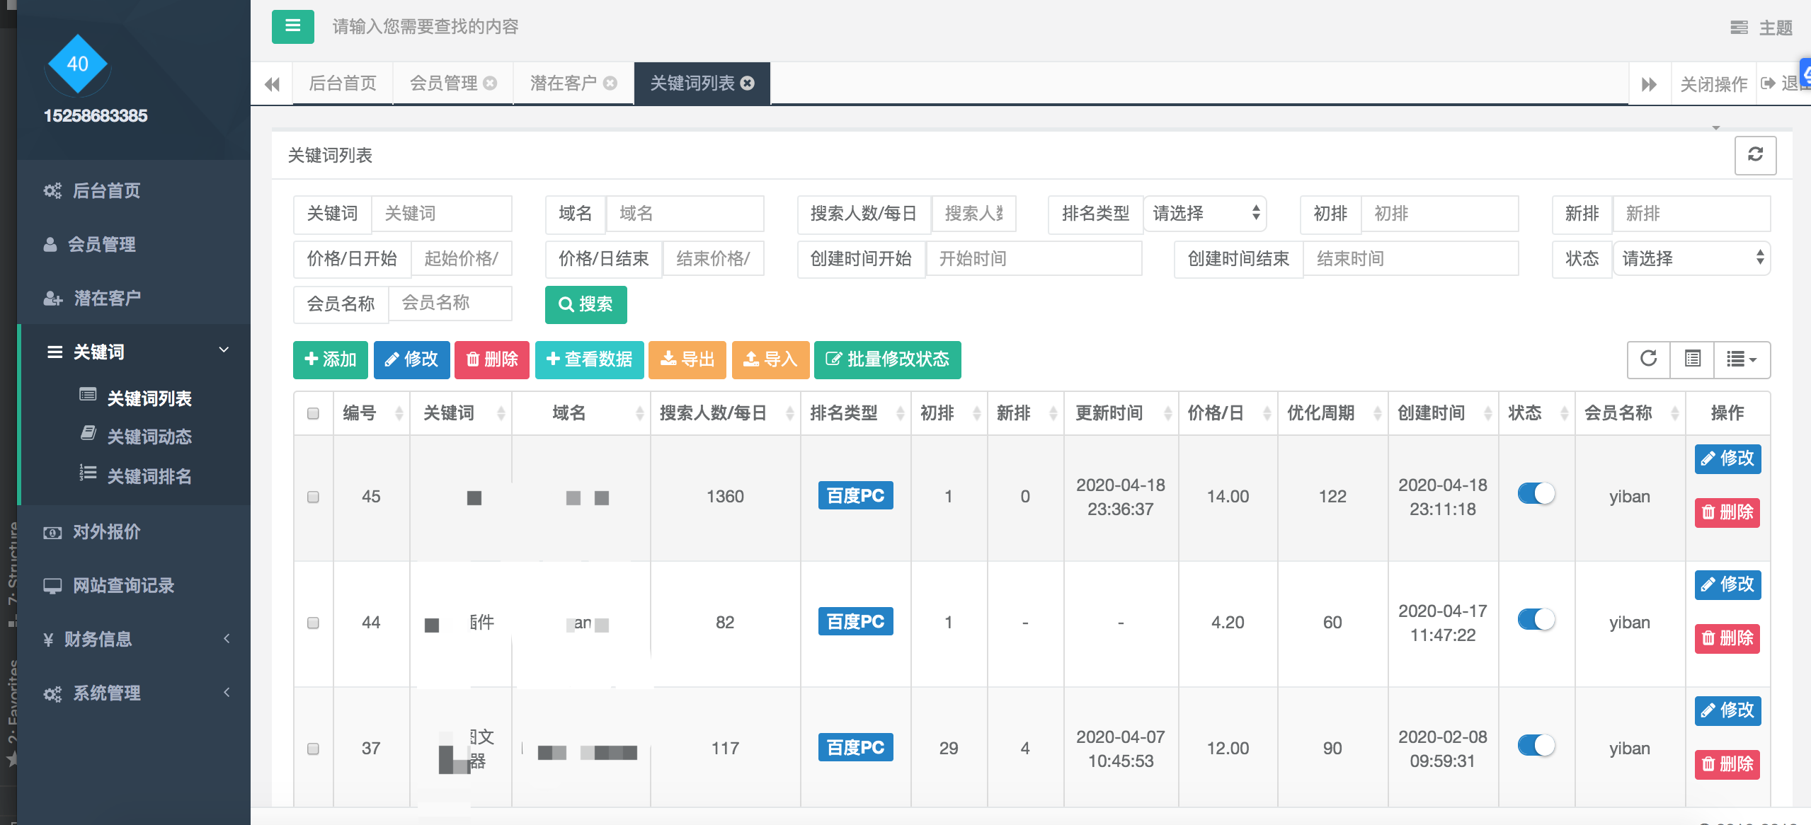1811x825 pixels.
Task: Select 关键词排名 in the sidebar submenu
Action: 149,476
